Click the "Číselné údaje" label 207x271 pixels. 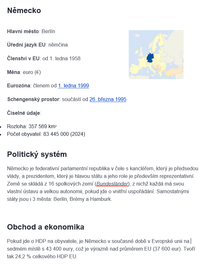click(24, 113)
